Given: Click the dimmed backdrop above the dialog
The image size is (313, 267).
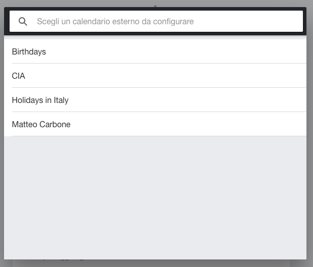Looking at the screenshot, I should tap(76, 3).
